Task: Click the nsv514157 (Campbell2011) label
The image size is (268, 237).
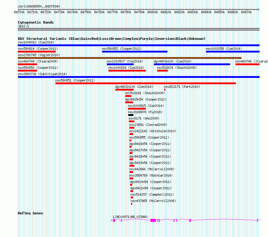Action: tap(152, 194)
